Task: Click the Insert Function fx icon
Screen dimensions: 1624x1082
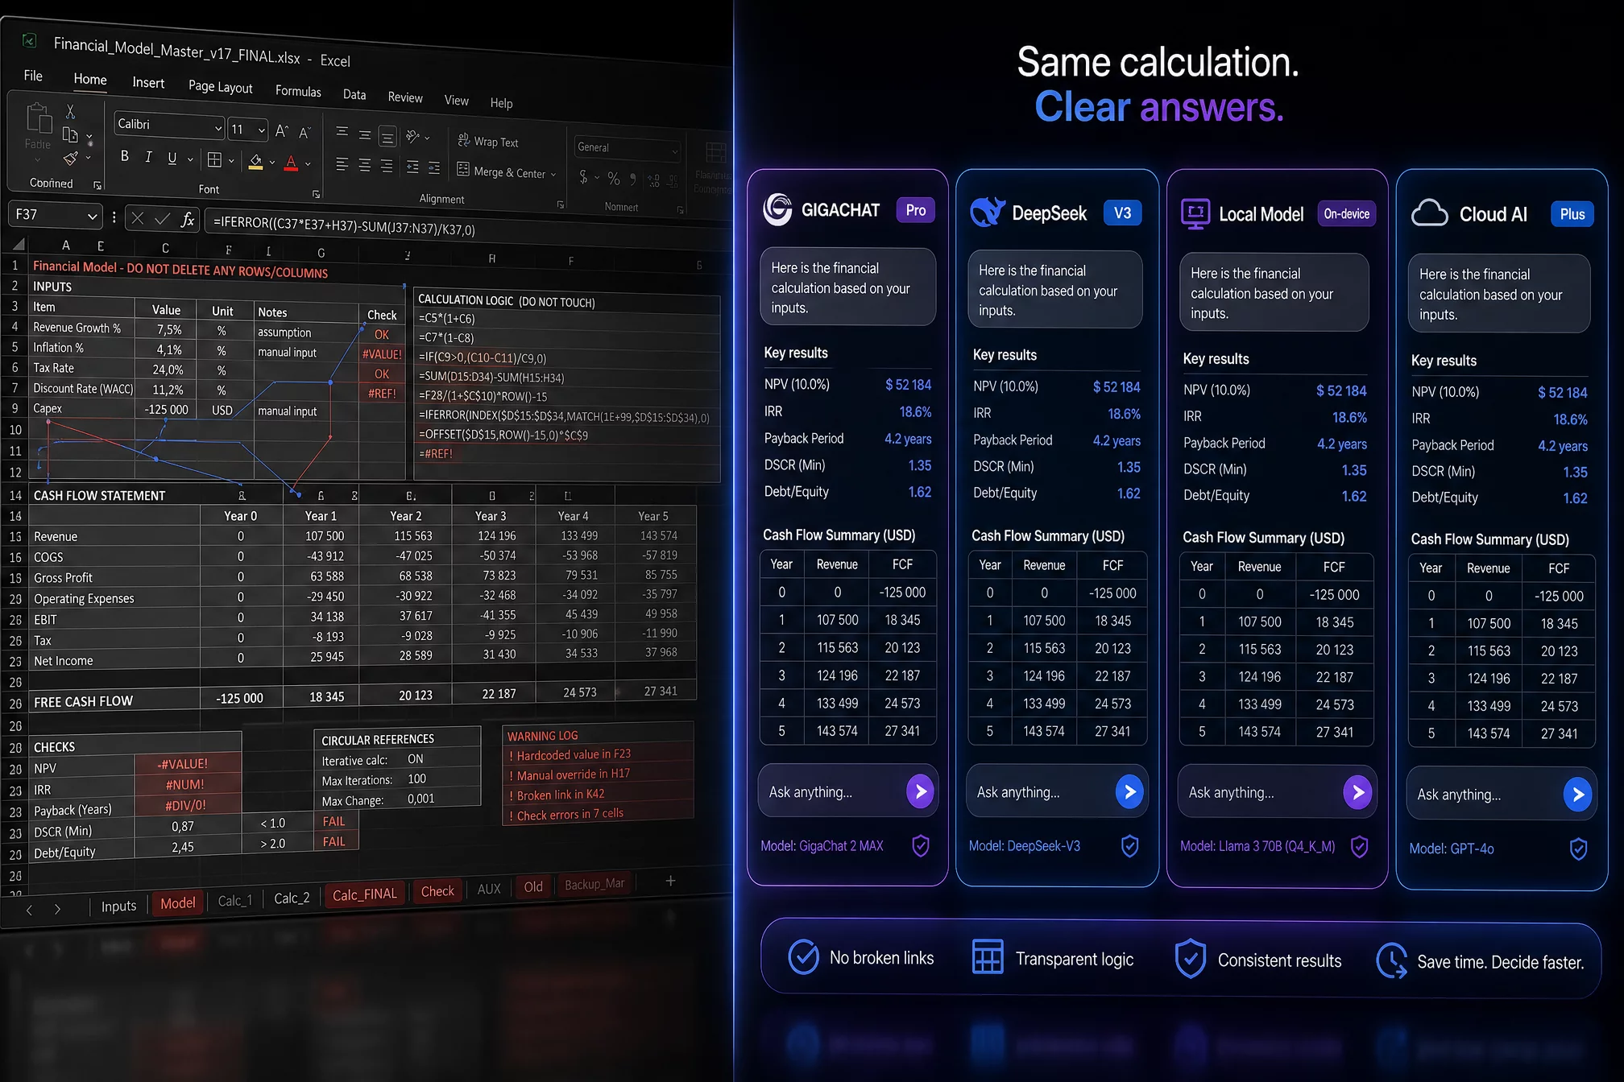Action: point(187,219)
